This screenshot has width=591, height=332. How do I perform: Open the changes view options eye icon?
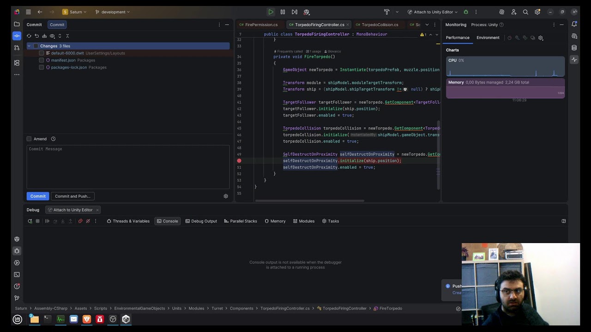click(52, 36)
